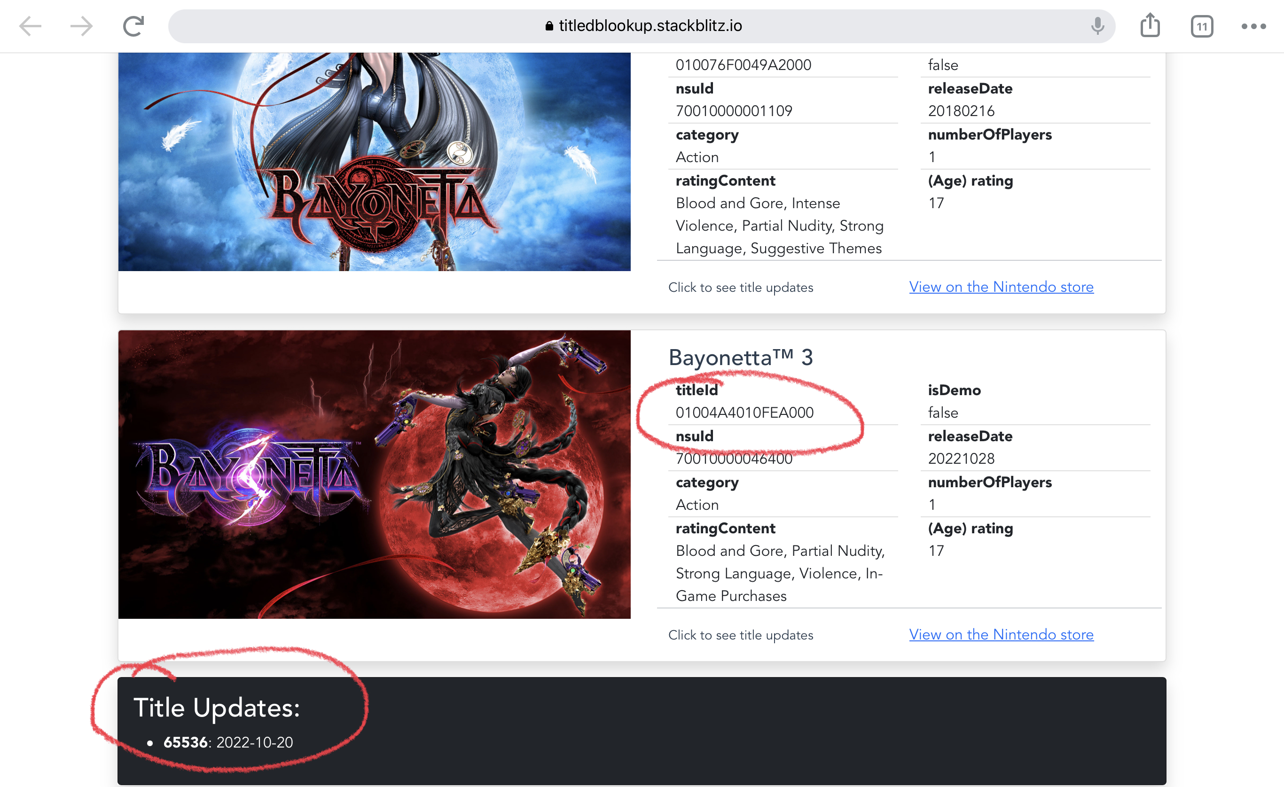
Task: Select the release date 20221028
Action: [961, 459]
